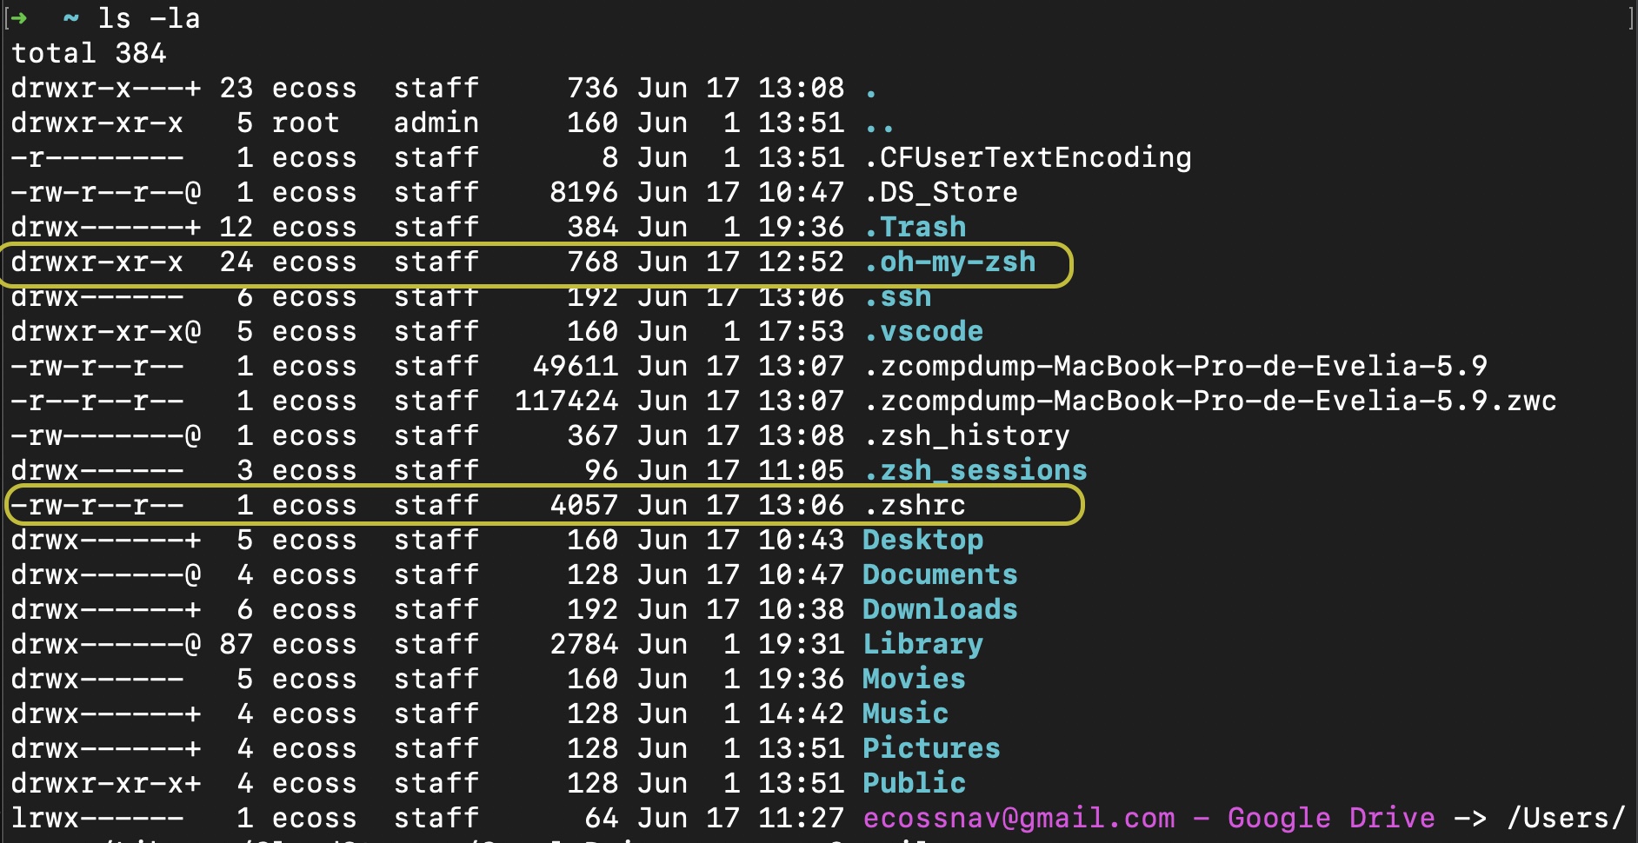1638x843 pixels.
Task: Select the .Trash directory entry
Action: pyautogui.click(x=916, y=227)
